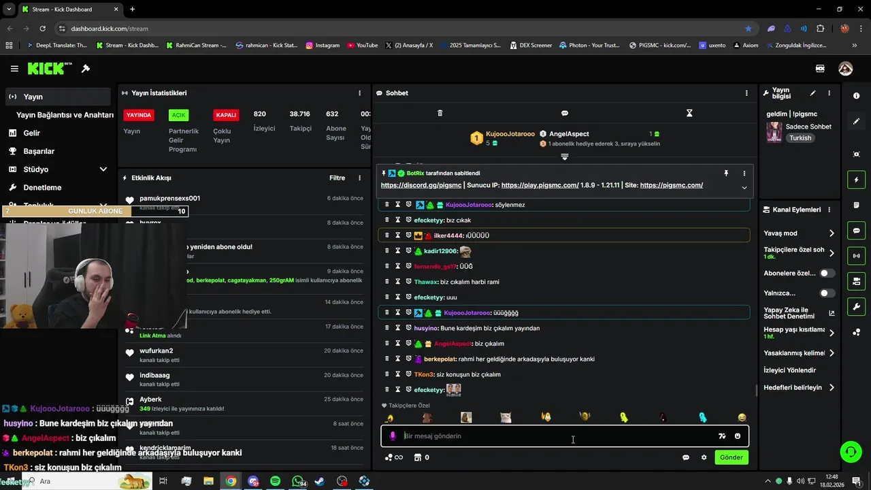
Task: Open Hedefleri belirleyin options
Action: pos(831,388)
